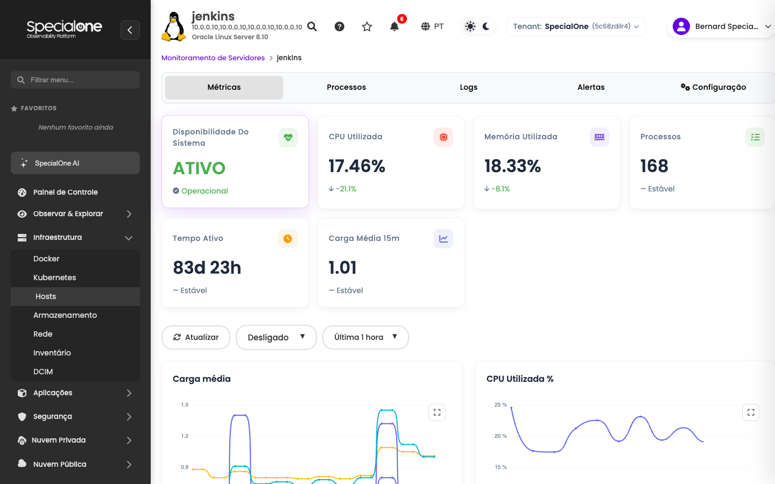Open the Bernard Specia... user menu
The image size is (775, 484).
(x=722, y=26)
